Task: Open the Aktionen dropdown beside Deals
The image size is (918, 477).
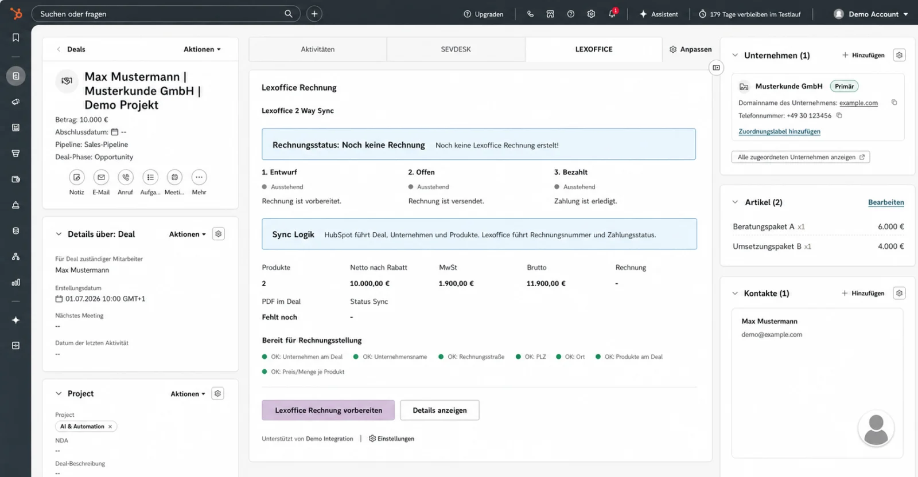Action: [202, 49]
